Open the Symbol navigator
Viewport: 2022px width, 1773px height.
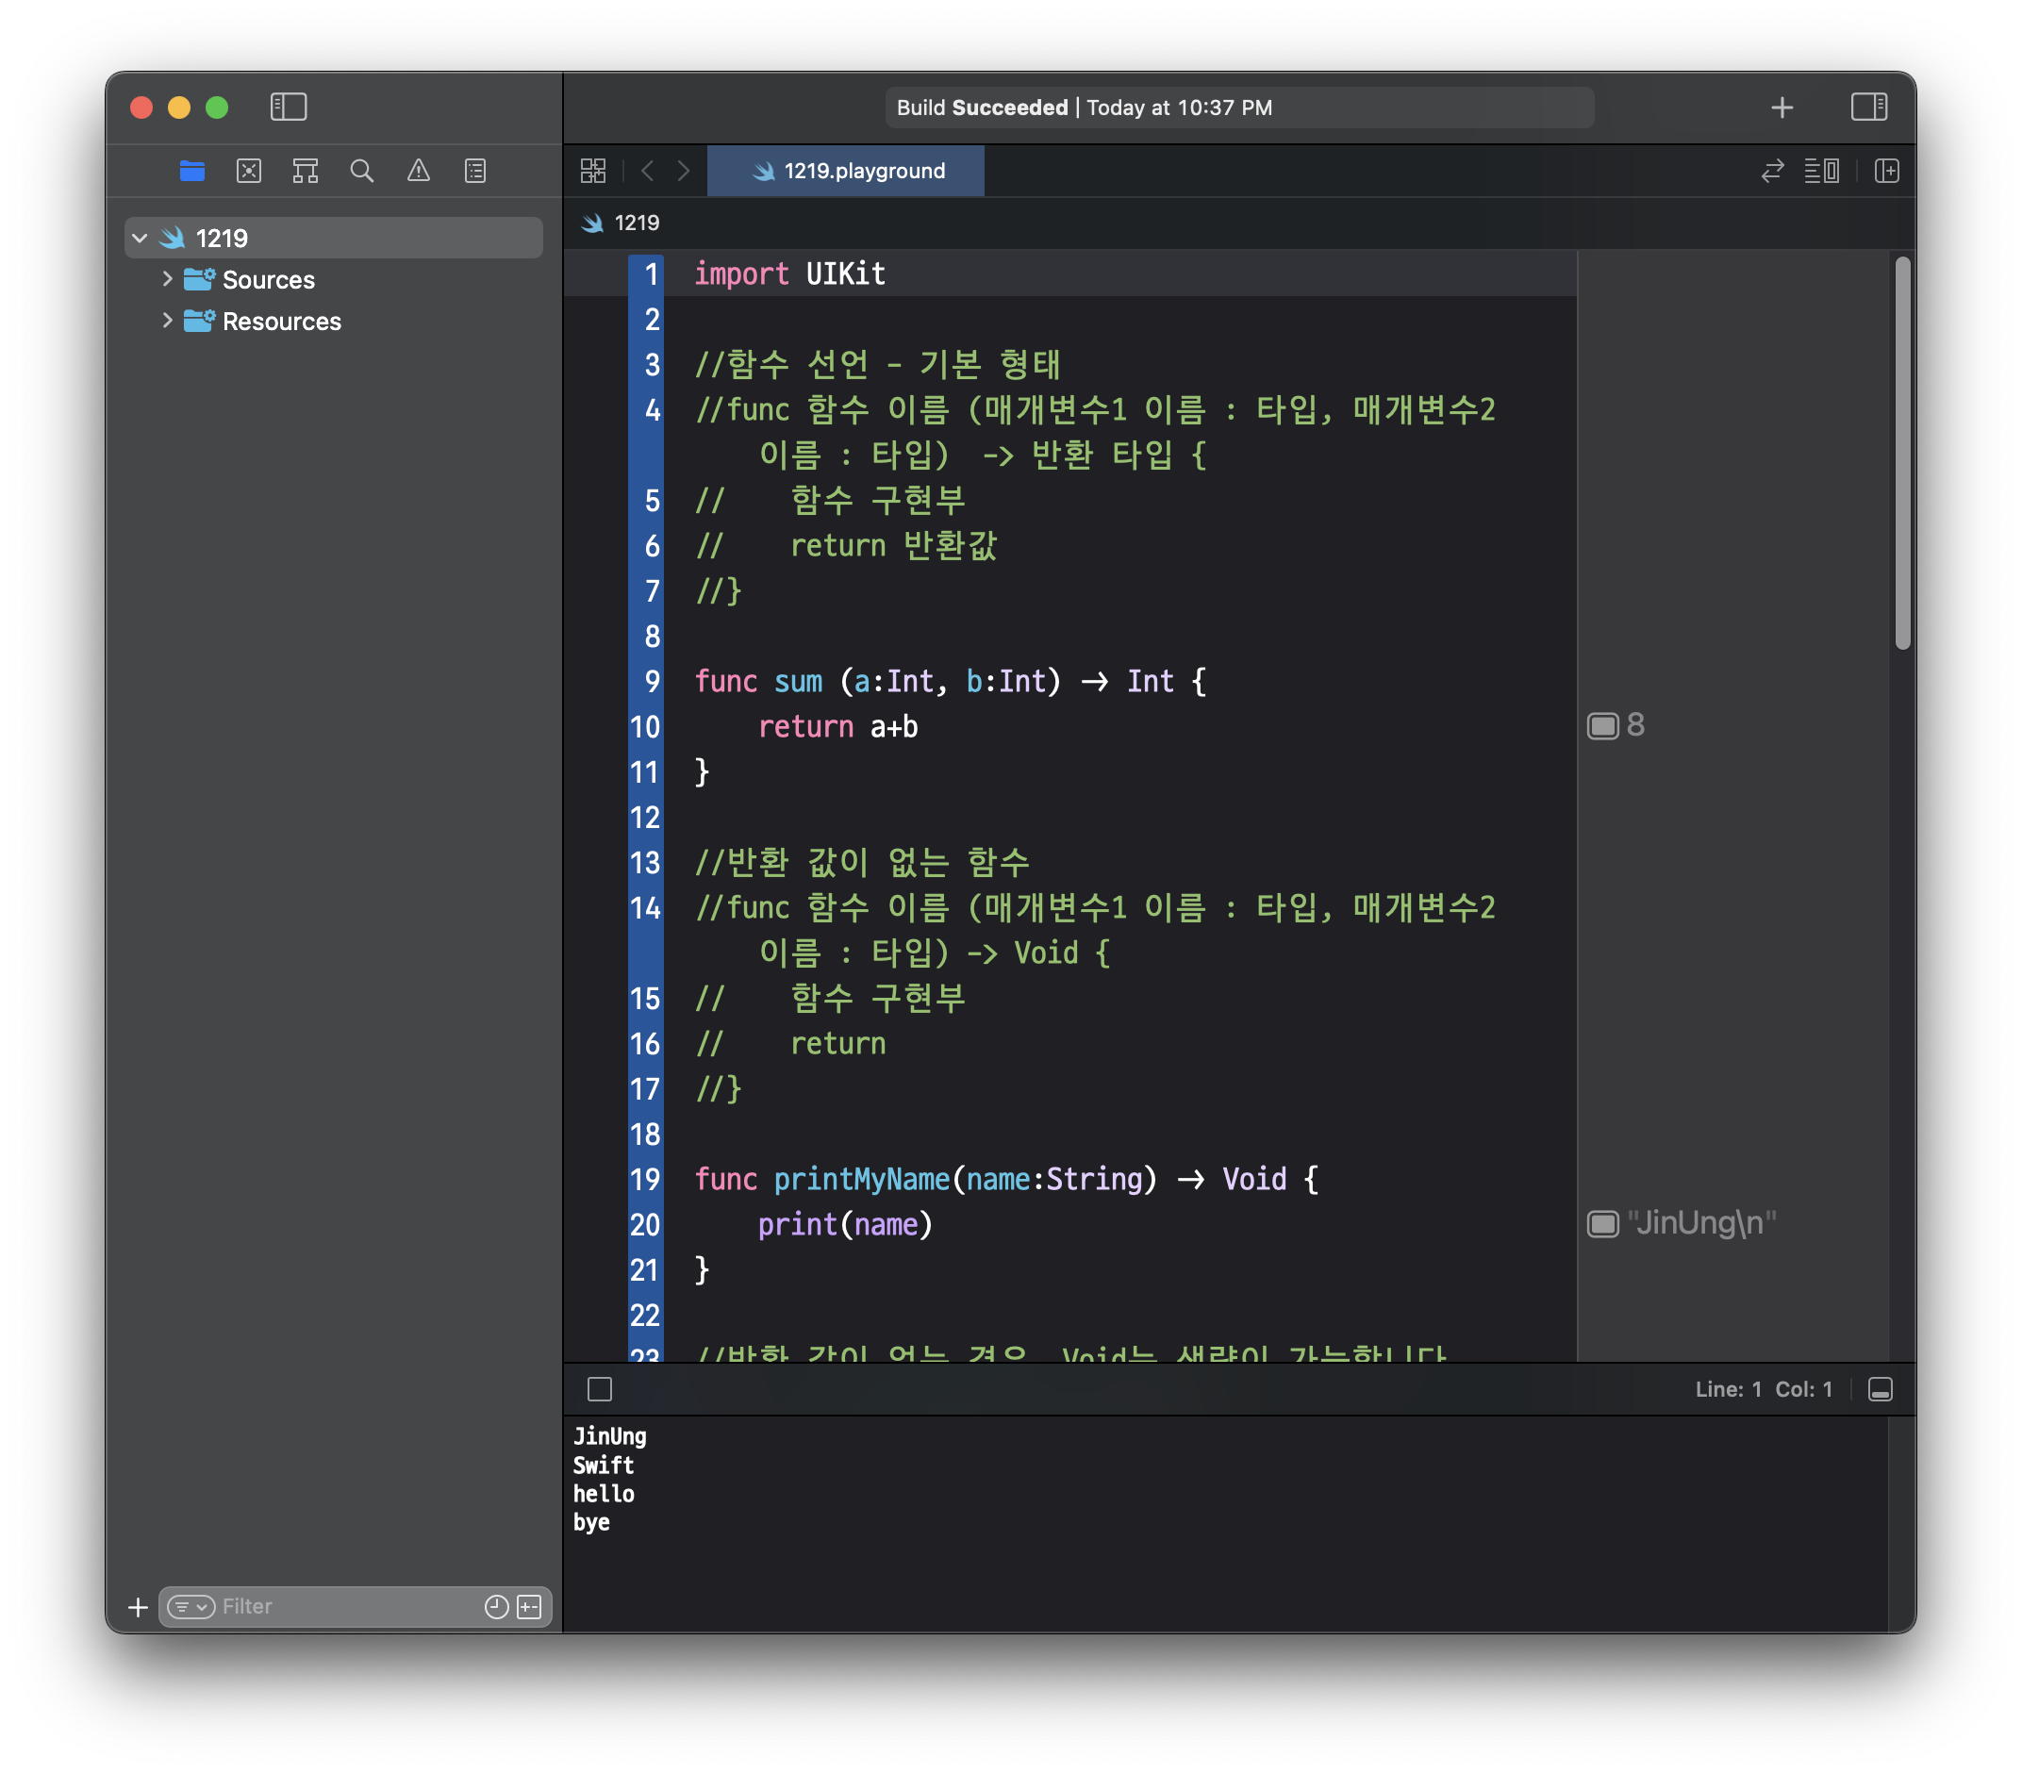click(x=305, y=171)
